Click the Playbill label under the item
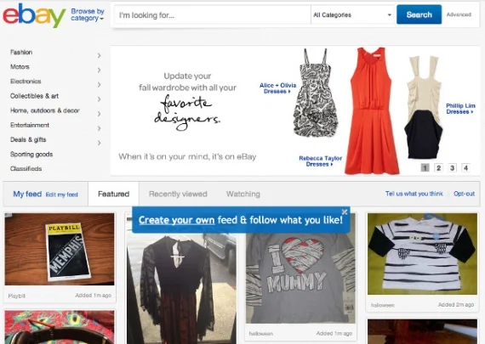 (17, 296)
